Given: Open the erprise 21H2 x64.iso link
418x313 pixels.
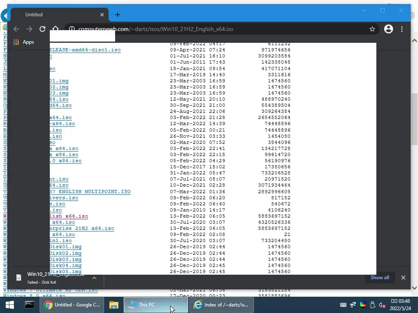Looking at the screenshot, I should pyautogui.click(x=82, y=228).
